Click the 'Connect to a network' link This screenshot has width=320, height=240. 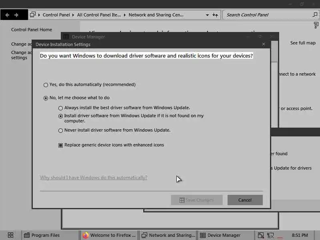(x=297, y=74)
